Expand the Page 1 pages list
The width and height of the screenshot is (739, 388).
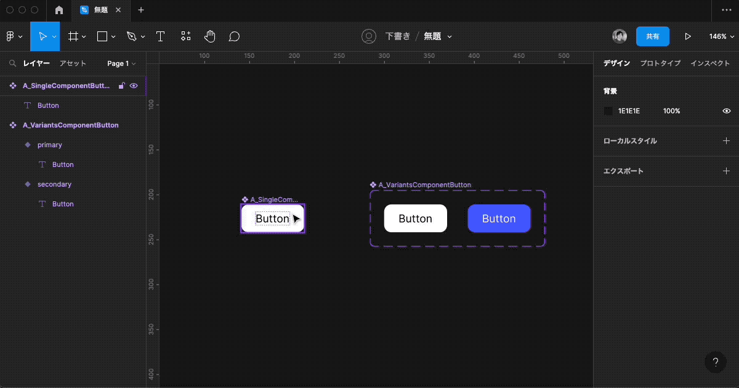121,63
